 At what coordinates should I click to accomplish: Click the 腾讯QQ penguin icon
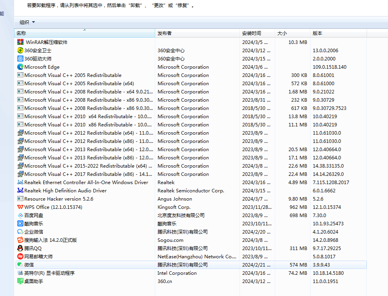point(20,248)
